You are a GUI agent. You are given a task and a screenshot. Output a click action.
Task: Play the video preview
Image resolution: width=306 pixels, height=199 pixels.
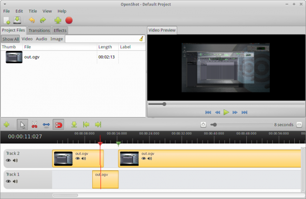226,112
